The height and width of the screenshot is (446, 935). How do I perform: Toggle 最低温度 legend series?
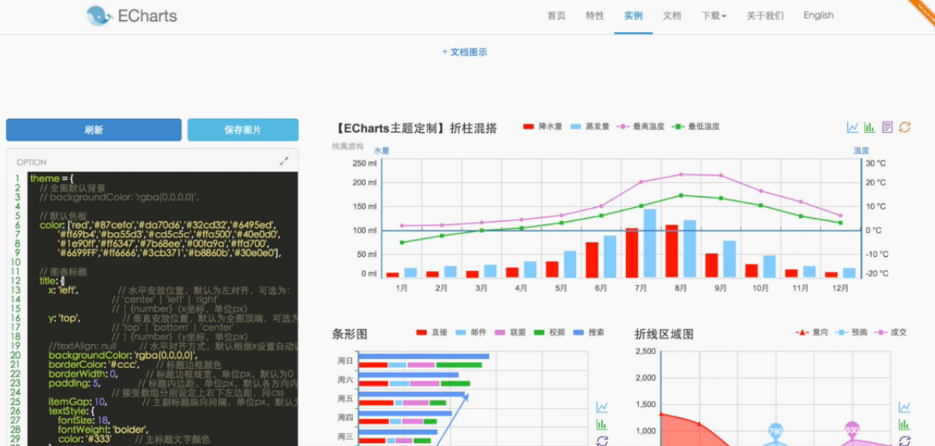tap(695, 126)
